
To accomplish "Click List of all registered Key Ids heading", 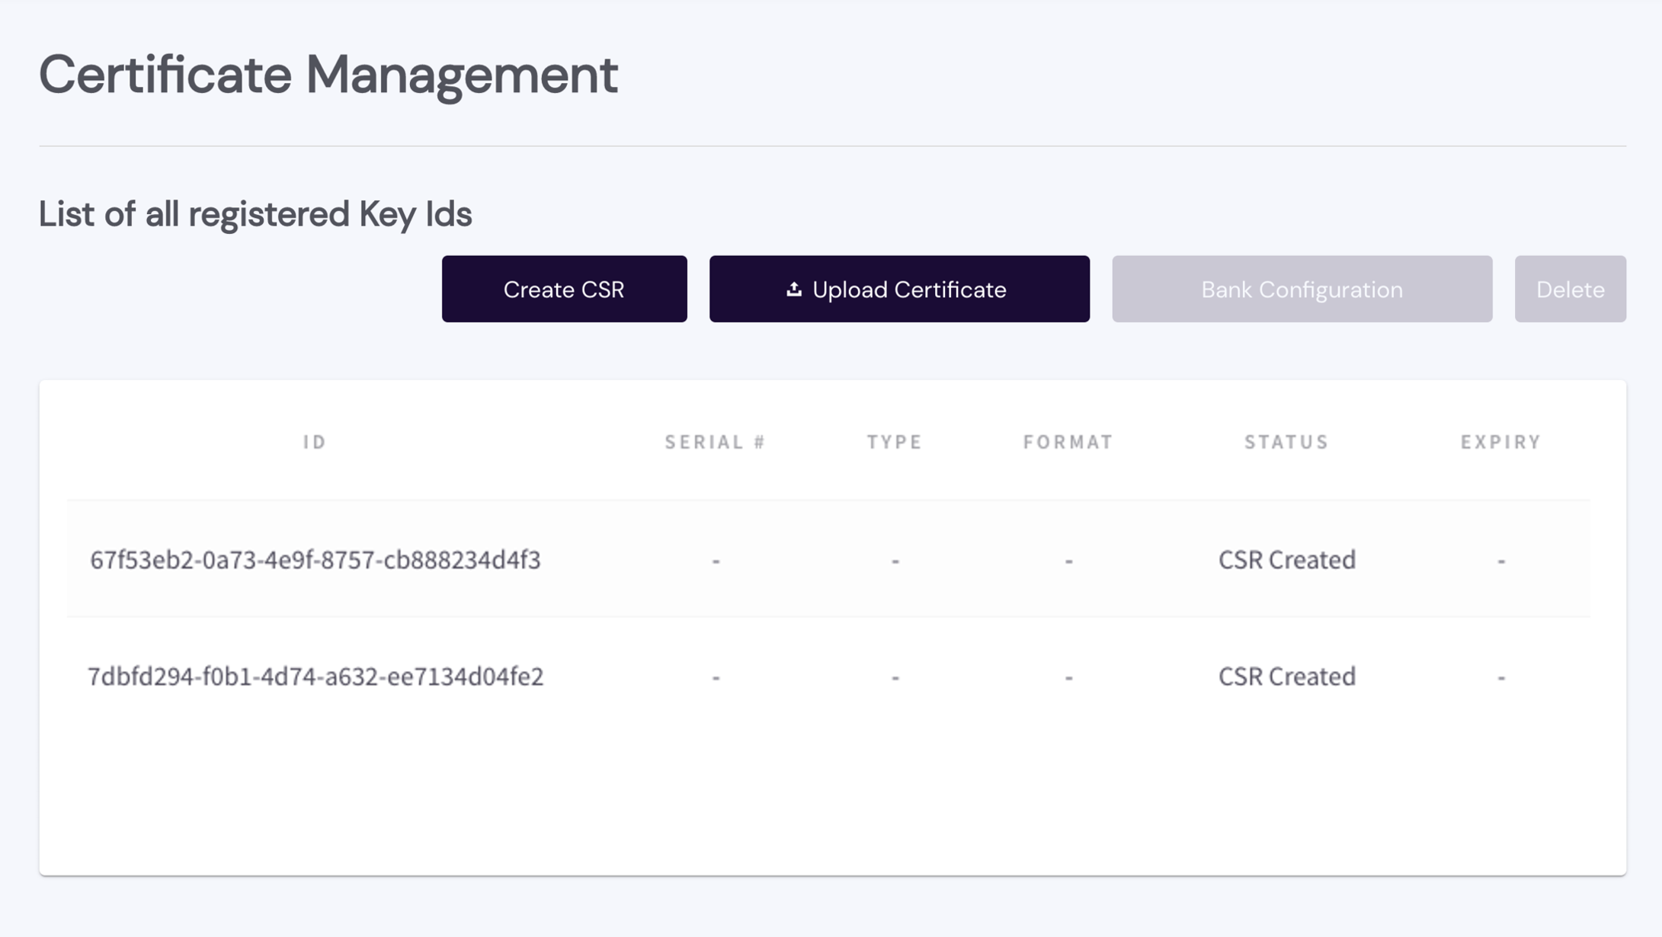I will 255,214.
